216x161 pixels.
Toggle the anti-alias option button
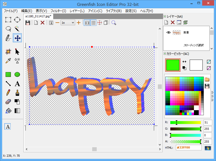(8, 127)
